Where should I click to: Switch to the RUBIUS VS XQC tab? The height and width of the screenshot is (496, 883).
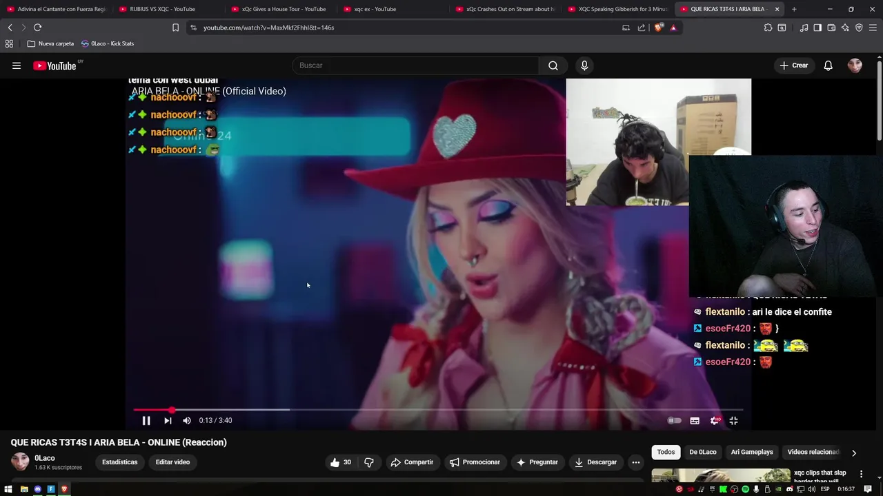[162, 9]
